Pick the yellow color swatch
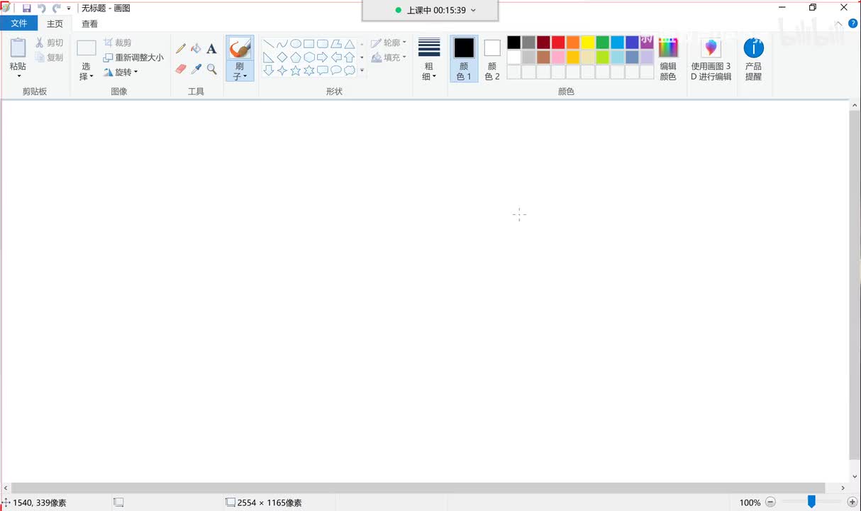861x511 pixels. pyautogui.click(x=588, y=43)
